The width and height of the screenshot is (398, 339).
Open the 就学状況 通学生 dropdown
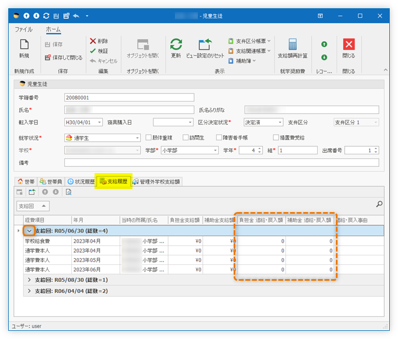pyautogui.click(x=137, y=138)
